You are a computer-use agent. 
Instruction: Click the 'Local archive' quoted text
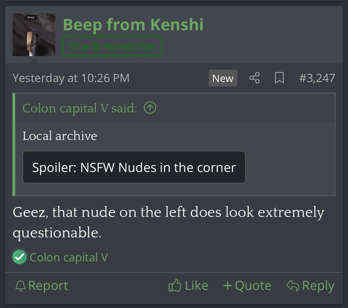click(60, 136)
